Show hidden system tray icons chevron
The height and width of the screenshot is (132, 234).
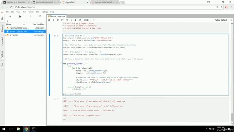tap(206, 129)
